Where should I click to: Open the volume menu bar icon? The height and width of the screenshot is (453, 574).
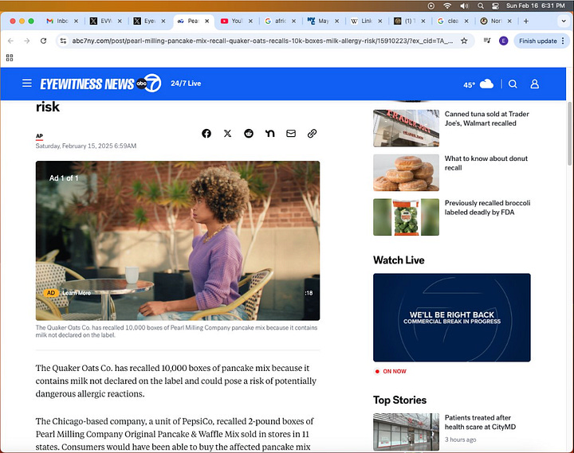click(x=464, y=6)
